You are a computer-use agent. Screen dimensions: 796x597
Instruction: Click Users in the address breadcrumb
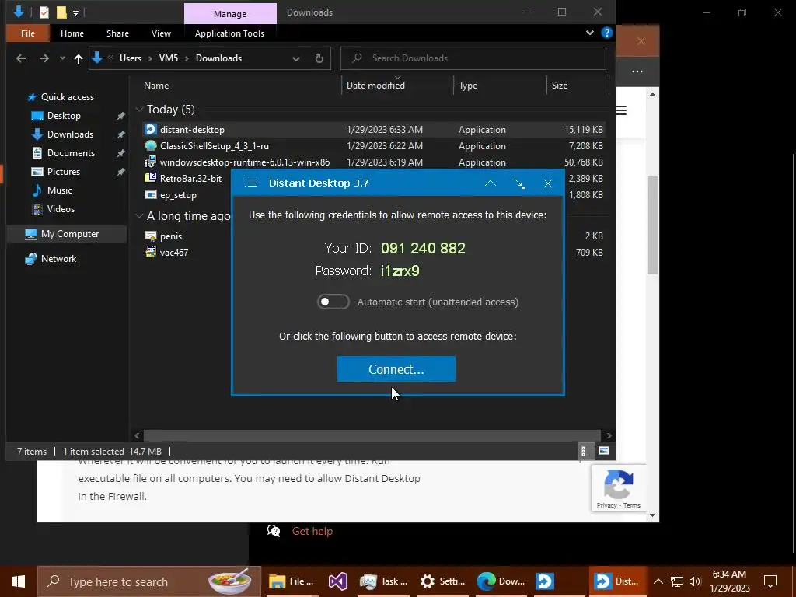131,58
